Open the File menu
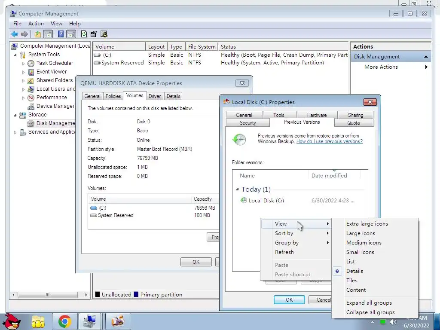This screenshot has height=330, width=440. 17,24
